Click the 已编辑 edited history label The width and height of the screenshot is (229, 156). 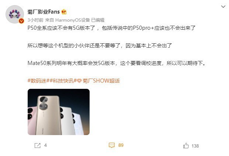click(x=98, y=20)
